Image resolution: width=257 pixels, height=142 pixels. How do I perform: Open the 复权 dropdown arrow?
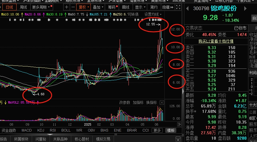[x=88, y=7]
